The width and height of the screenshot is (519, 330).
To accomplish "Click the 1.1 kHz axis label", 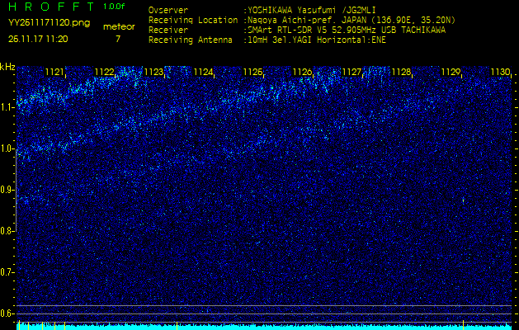I will 7,107.
